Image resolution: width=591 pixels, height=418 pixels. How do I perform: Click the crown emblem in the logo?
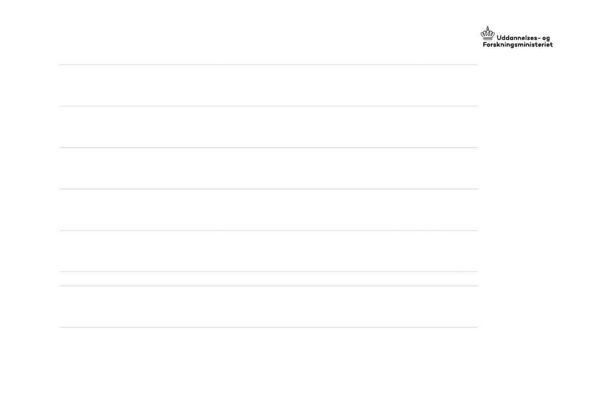tap(487, 33)
